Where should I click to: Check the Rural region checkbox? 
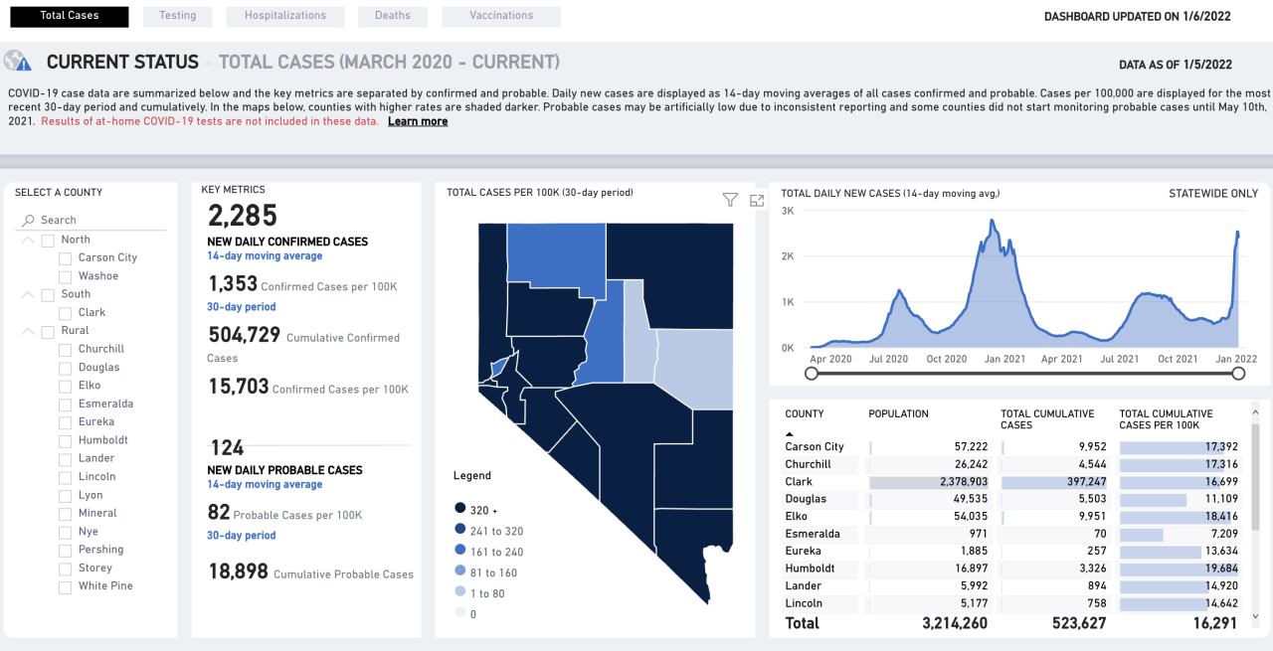point(47,330)
